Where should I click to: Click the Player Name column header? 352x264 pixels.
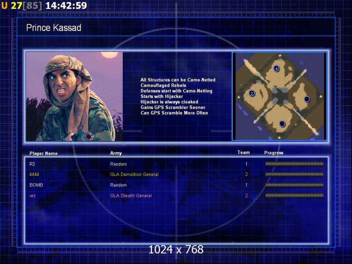tap(44, 154)
